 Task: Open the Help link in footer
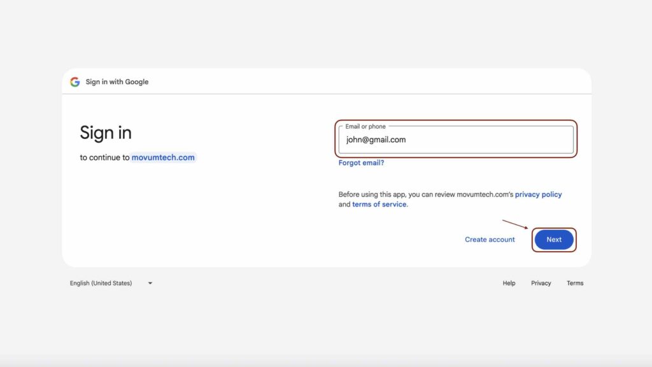509,283
